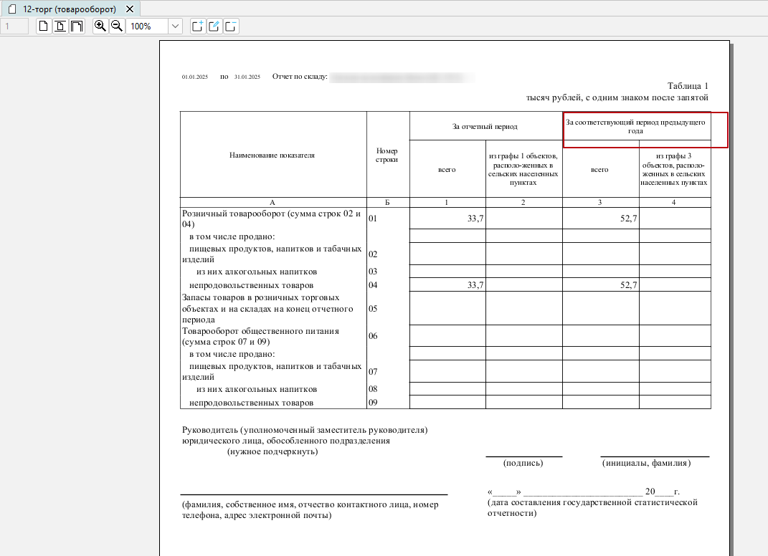Click the 100% zoom value field
This screenshot has width=768, height=556.
(x=146, y=27)
